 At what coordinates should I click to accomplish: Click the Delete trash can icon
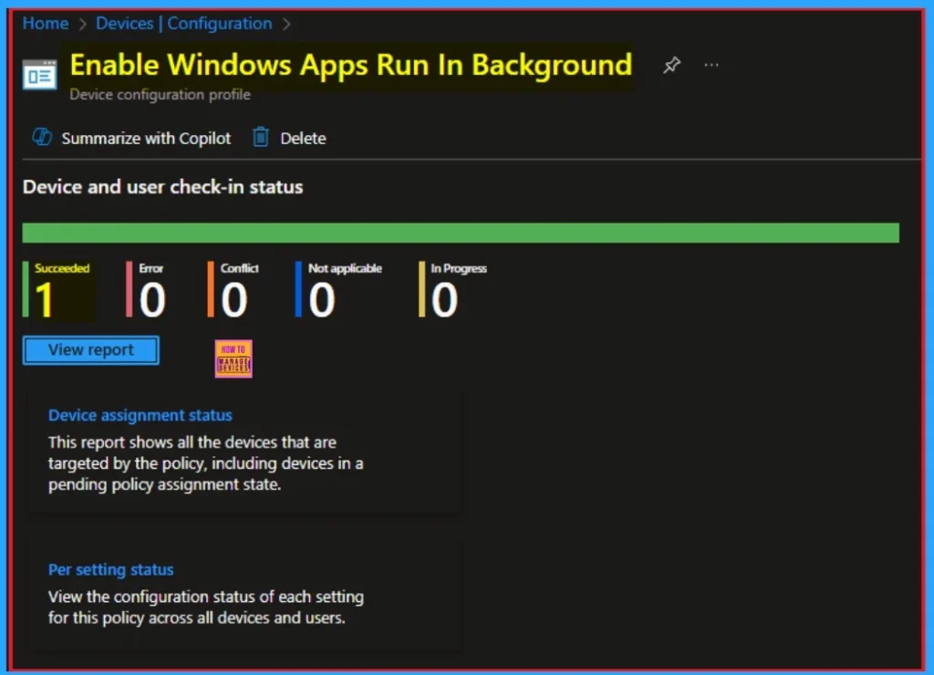tap(261, 138)
